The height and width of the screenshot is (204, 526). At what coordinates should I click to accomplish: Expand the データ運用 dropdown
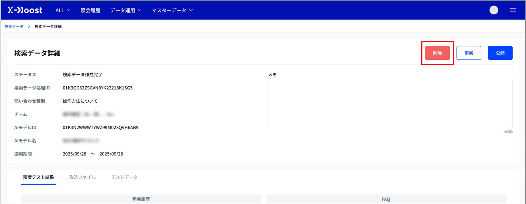coord(126,11)
